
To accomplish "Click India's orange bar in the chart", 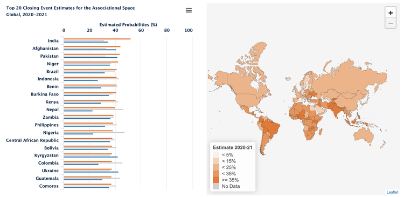I will click(x=97, y=39).
